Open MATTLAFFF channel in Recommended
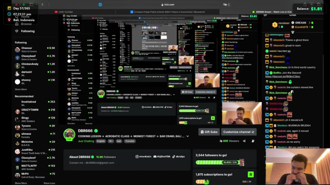330x185 pixels. tap(35, 167)
